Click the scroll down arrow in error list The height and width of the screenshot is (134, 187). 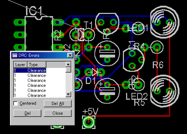pos(68,94)
